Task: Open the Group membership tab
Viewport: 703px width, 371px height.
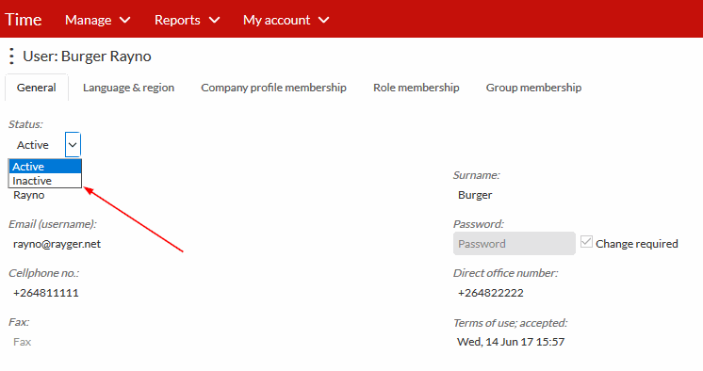Action: [533, 88]
